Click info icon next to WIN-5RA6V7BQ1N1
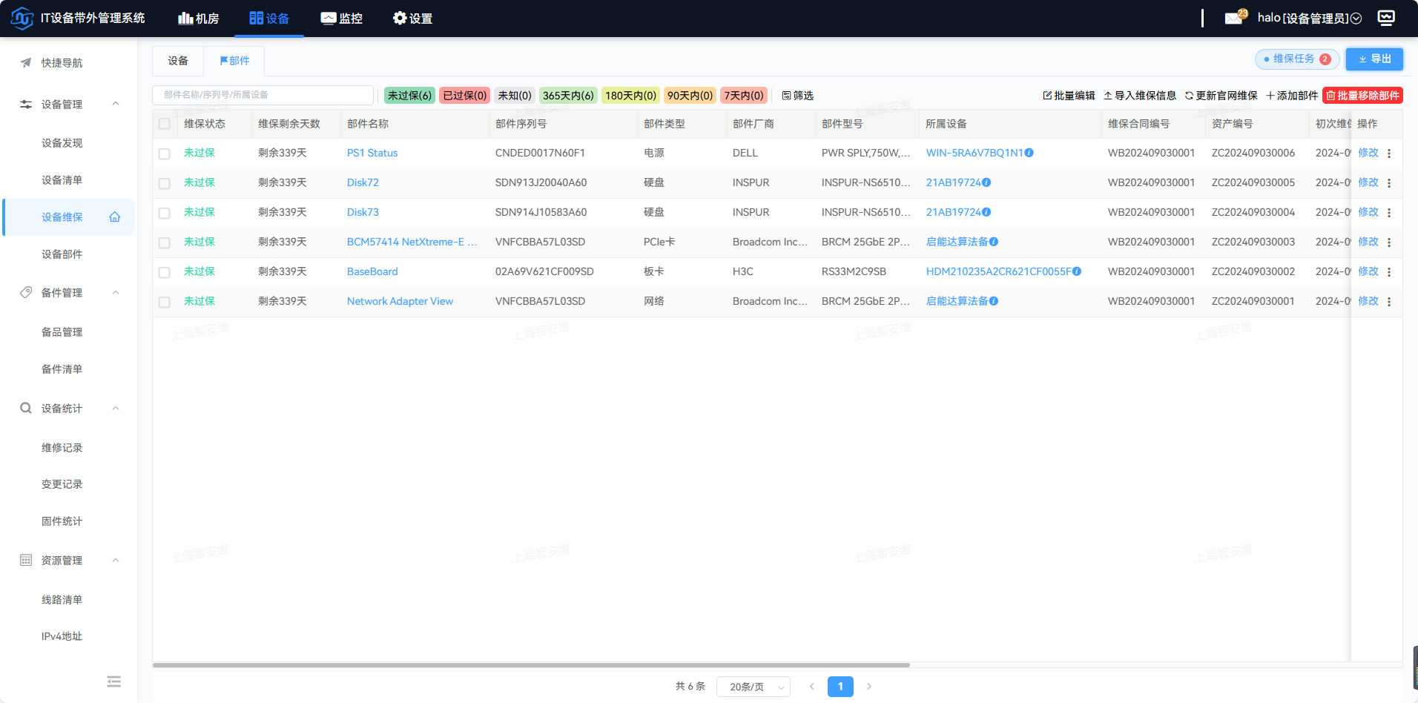 pyautogui.click(x=1029, y=153)
